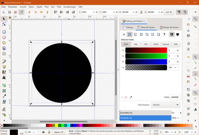Switch to HSV color mode
Screen dimensions: 199x135
(146, 44)
